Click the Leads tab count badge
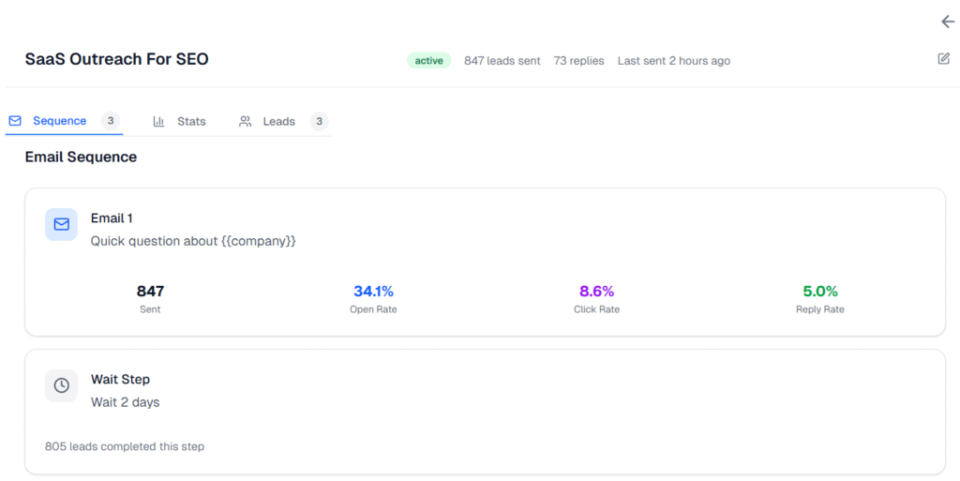Image resolution: width=960 pixels, height=481 pixels. click(x=319, y=121)
